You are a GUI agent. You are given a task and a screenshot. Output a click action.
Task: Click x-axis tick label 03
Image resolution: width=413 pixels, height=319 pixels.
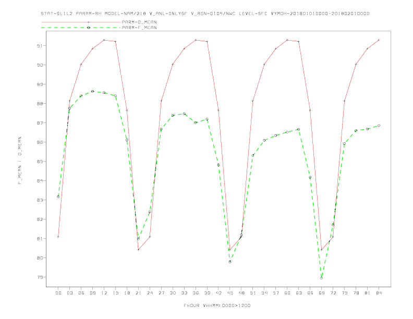tap(69, 293)
